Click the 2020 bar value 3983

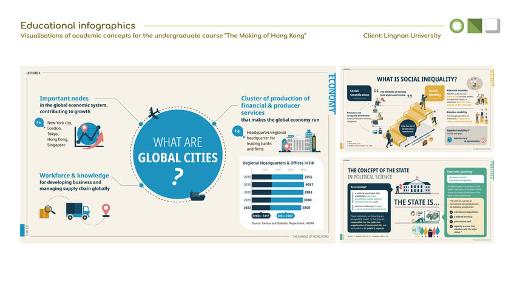coord(308,192)
